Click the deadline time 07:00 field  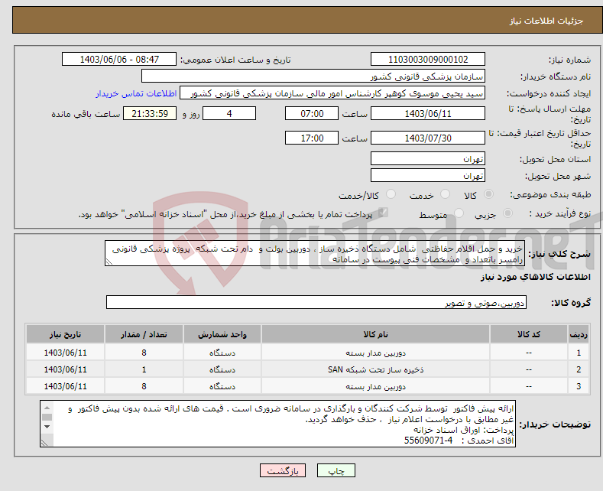coord(312,113)
